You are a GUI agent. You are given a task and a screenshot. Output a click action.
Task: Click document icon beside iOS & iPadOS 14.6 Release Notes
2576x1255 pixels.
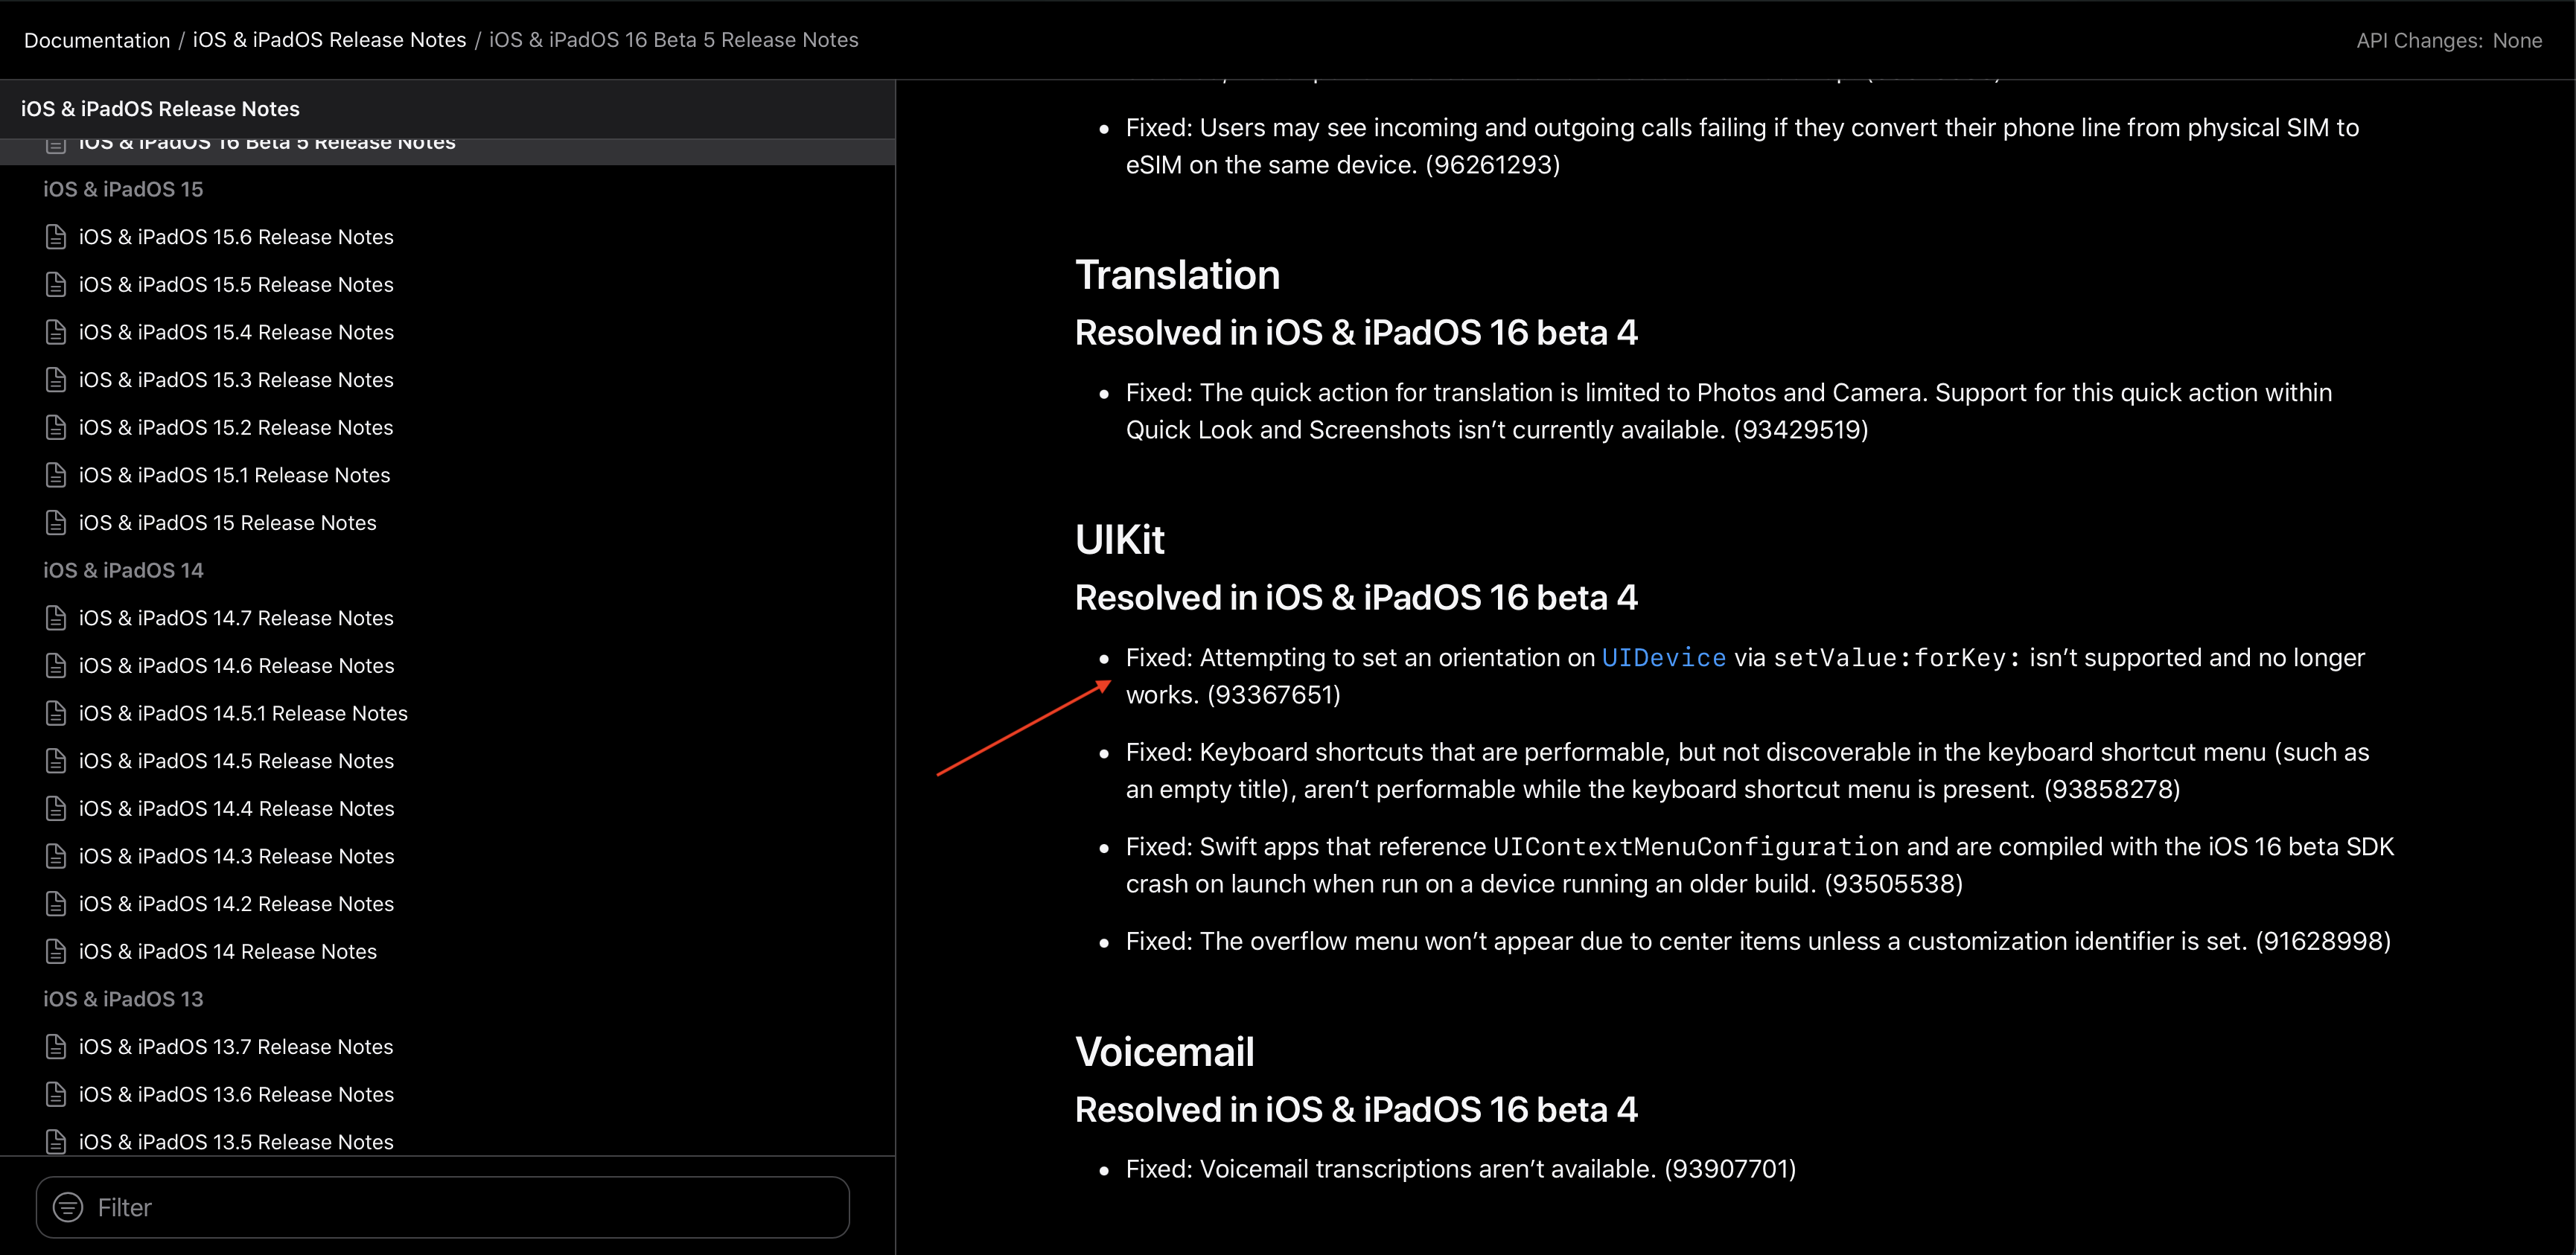click(x=56, y=666)
